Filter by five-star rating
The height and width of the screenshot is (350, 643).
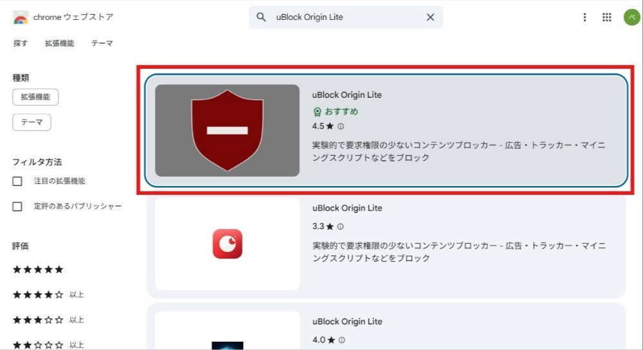38,270
